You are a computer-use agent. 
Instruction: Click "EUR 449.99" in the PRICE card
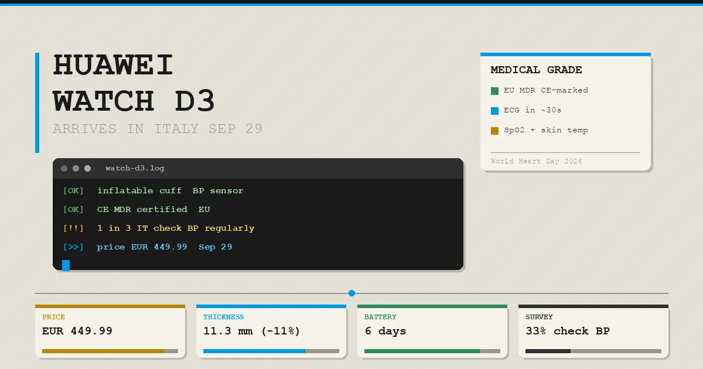[77, 332]
